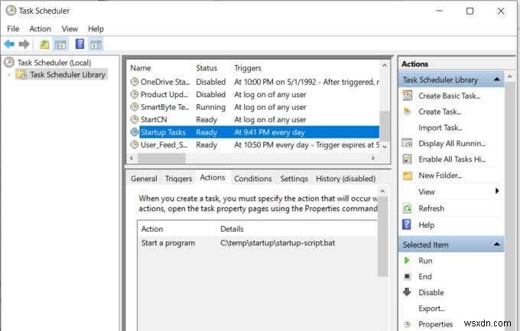Click the User_Feed_S.. task clock icon
The width and height of the screenshot is (520, 331).
[x=135, y=144]
